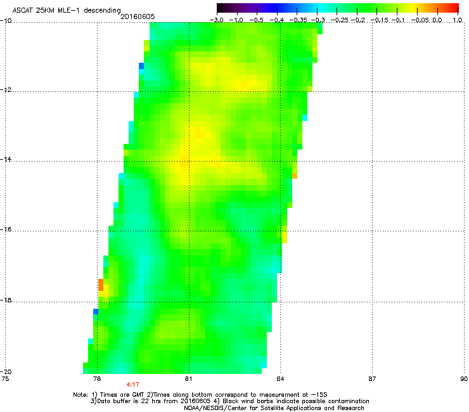Select the -0.5 color bar label

(257, 20)
